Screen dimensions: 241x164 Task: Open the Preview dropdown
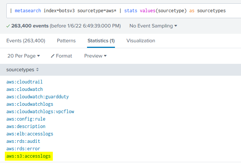[95, 56]
